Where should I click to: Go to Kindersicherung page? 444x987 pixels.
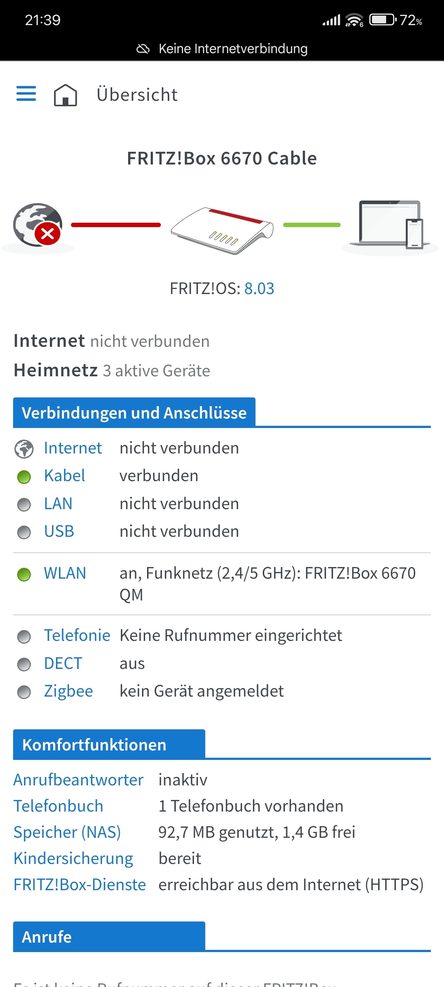point(74,859)
